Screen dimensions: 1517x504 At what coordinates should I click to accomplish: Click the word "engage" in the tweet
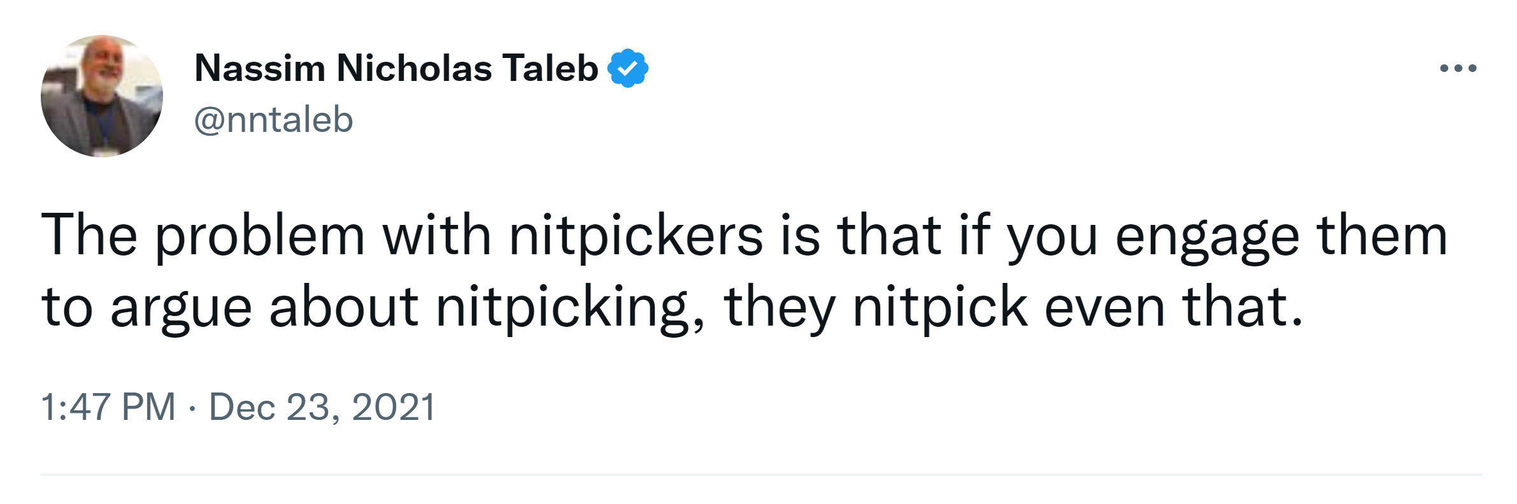click(1207, 237)
